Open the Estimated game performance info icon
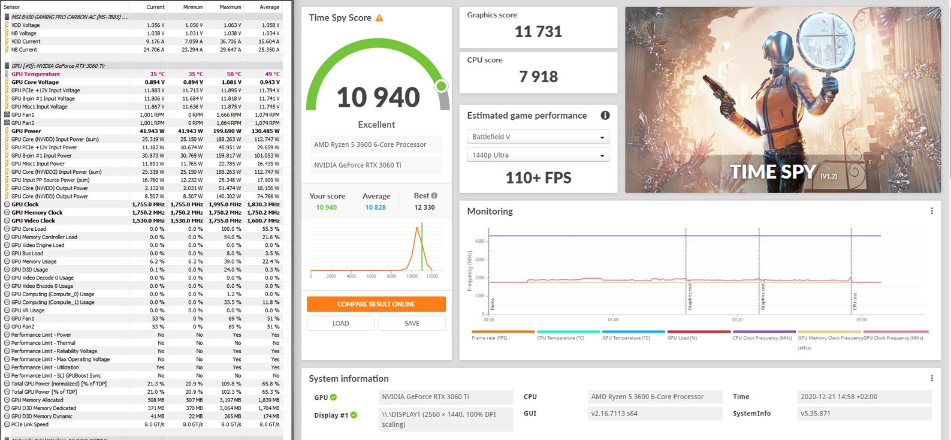 pos(605,115)
